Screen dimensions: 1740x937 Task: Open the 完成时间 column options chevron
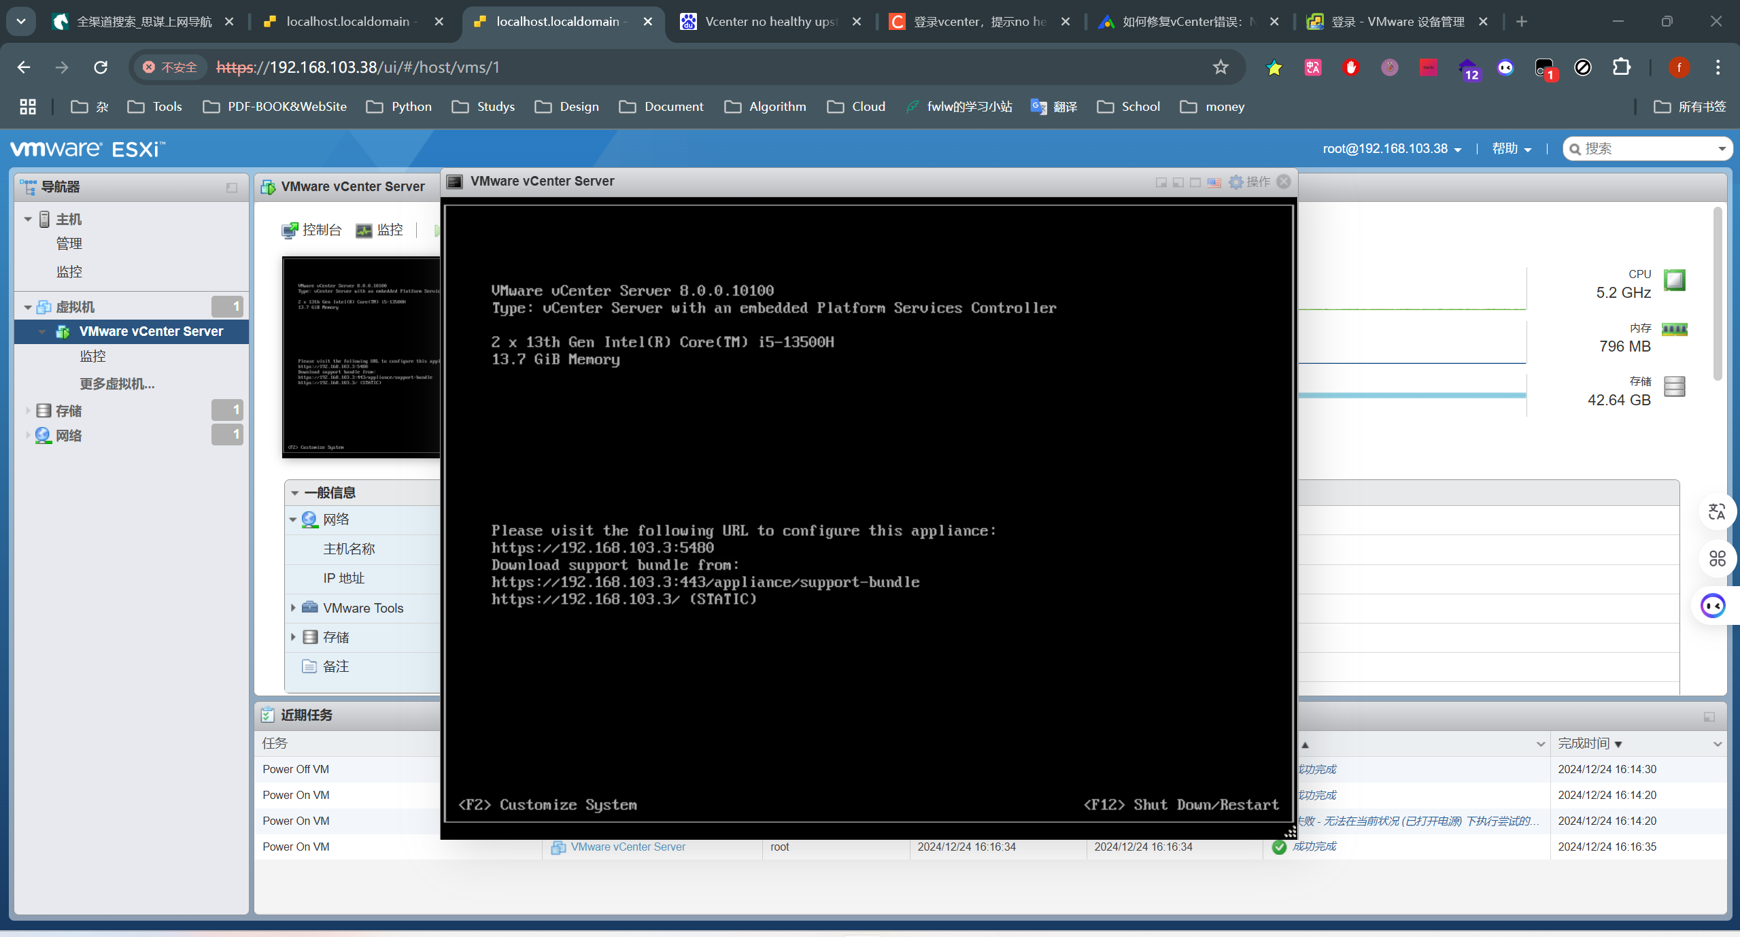[x=1717, y=744]
